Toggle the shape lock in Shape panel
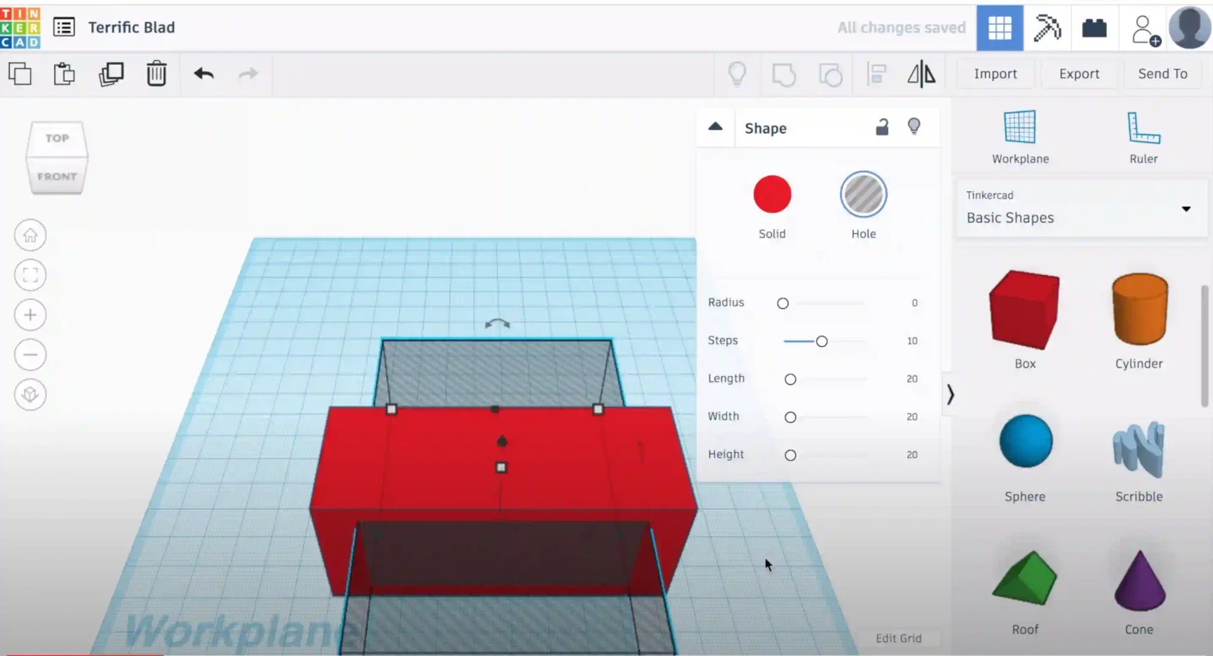 click(881, 127)
